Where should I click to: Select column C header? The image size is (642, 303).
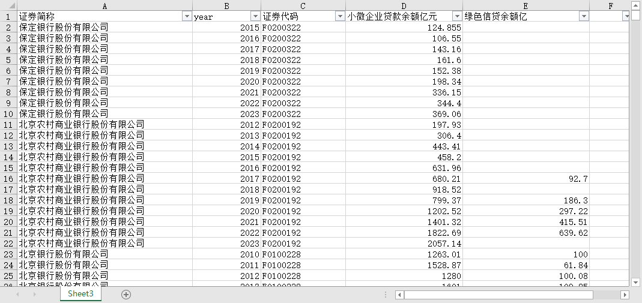pos(303,6)
